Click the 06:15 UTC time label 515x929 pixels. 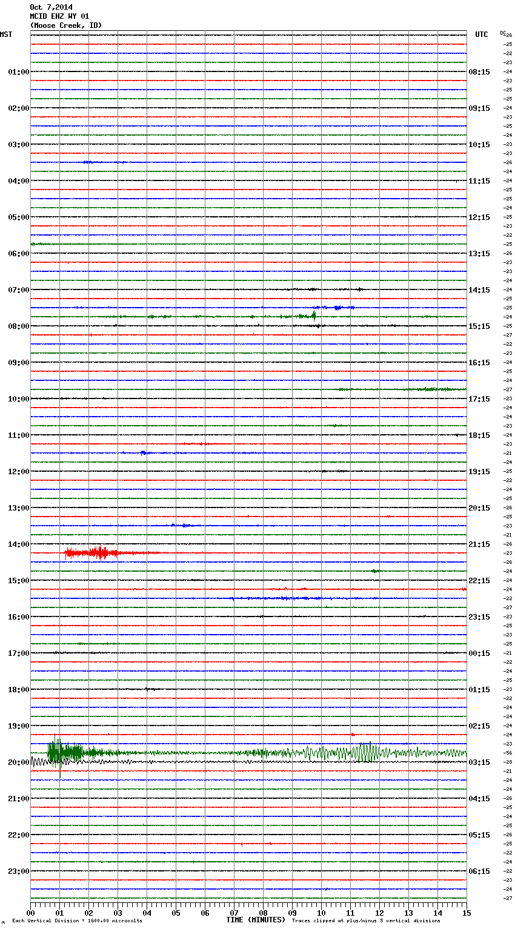(479, 871)
